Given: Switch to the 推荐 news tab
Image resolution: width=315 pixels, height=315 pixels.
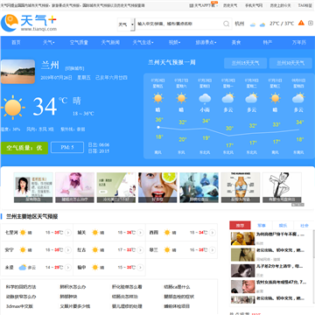Looking at the screenshot, I should (x=240, y=226).
